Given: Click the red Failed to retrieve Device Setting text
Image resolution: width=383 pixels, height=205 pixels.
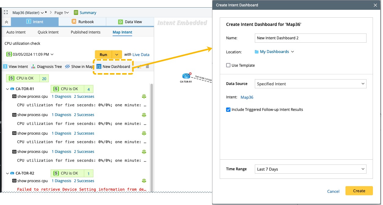Looking at the screenshot, I should pos(82,189).
